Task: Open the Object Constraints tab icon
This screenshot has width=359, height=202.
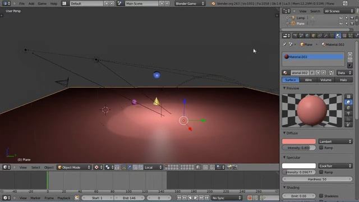Action: tap(319, 35)
